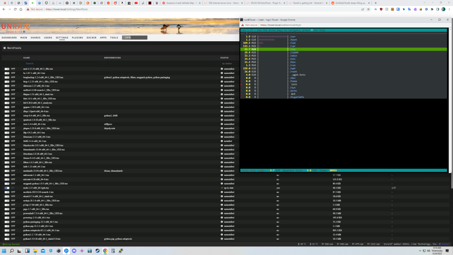Image resolution: width=453 pixels, height=255 pixels.
Task: Enable the borgbackup package toggle
Action: (x=7, y=77)
